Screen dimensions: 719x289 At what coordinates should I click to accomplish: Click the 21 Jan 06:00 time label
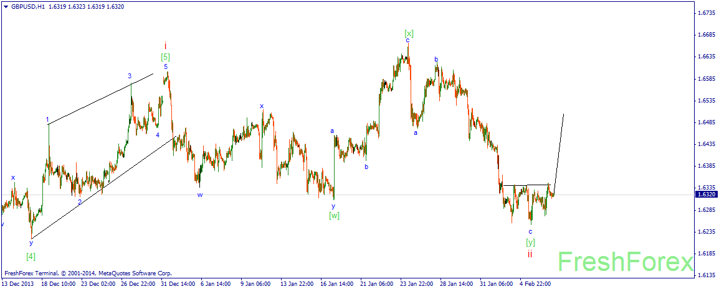[376, 284]
